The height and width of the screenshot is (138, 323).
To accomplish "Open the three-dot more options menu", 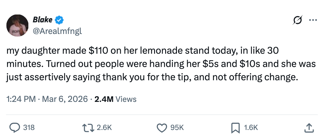I will point(313,20).
